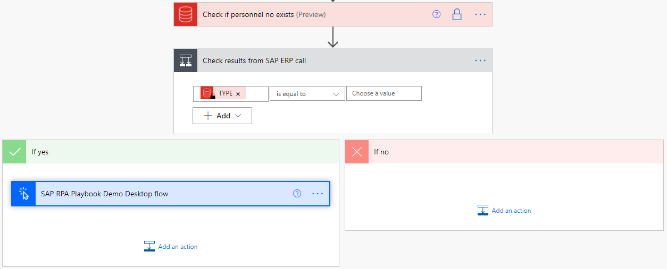Open the ellipsis menu of Check if personnel no exists
Screen dimensions: 667x269
[480, 14]
